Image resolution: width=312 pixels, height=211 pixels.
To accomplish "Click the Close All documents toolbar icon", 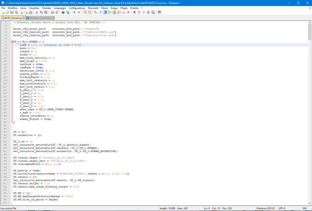I will point(26,12).
